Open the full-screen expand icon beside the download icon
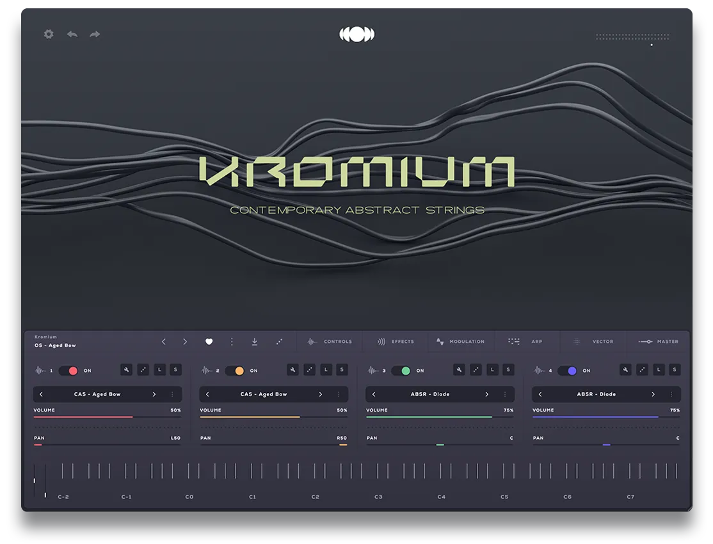 (x=279, y=342)
